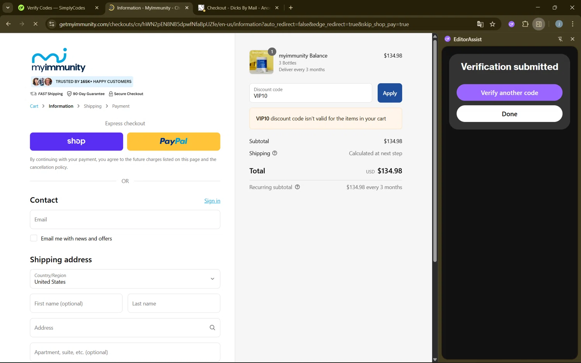The height and width of the screenshot is (363, 581).
Task: Select Shipping breadcrumb step
Action: coord(93,106)
